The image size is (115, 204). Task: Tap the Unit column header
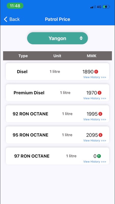(57, 56)
